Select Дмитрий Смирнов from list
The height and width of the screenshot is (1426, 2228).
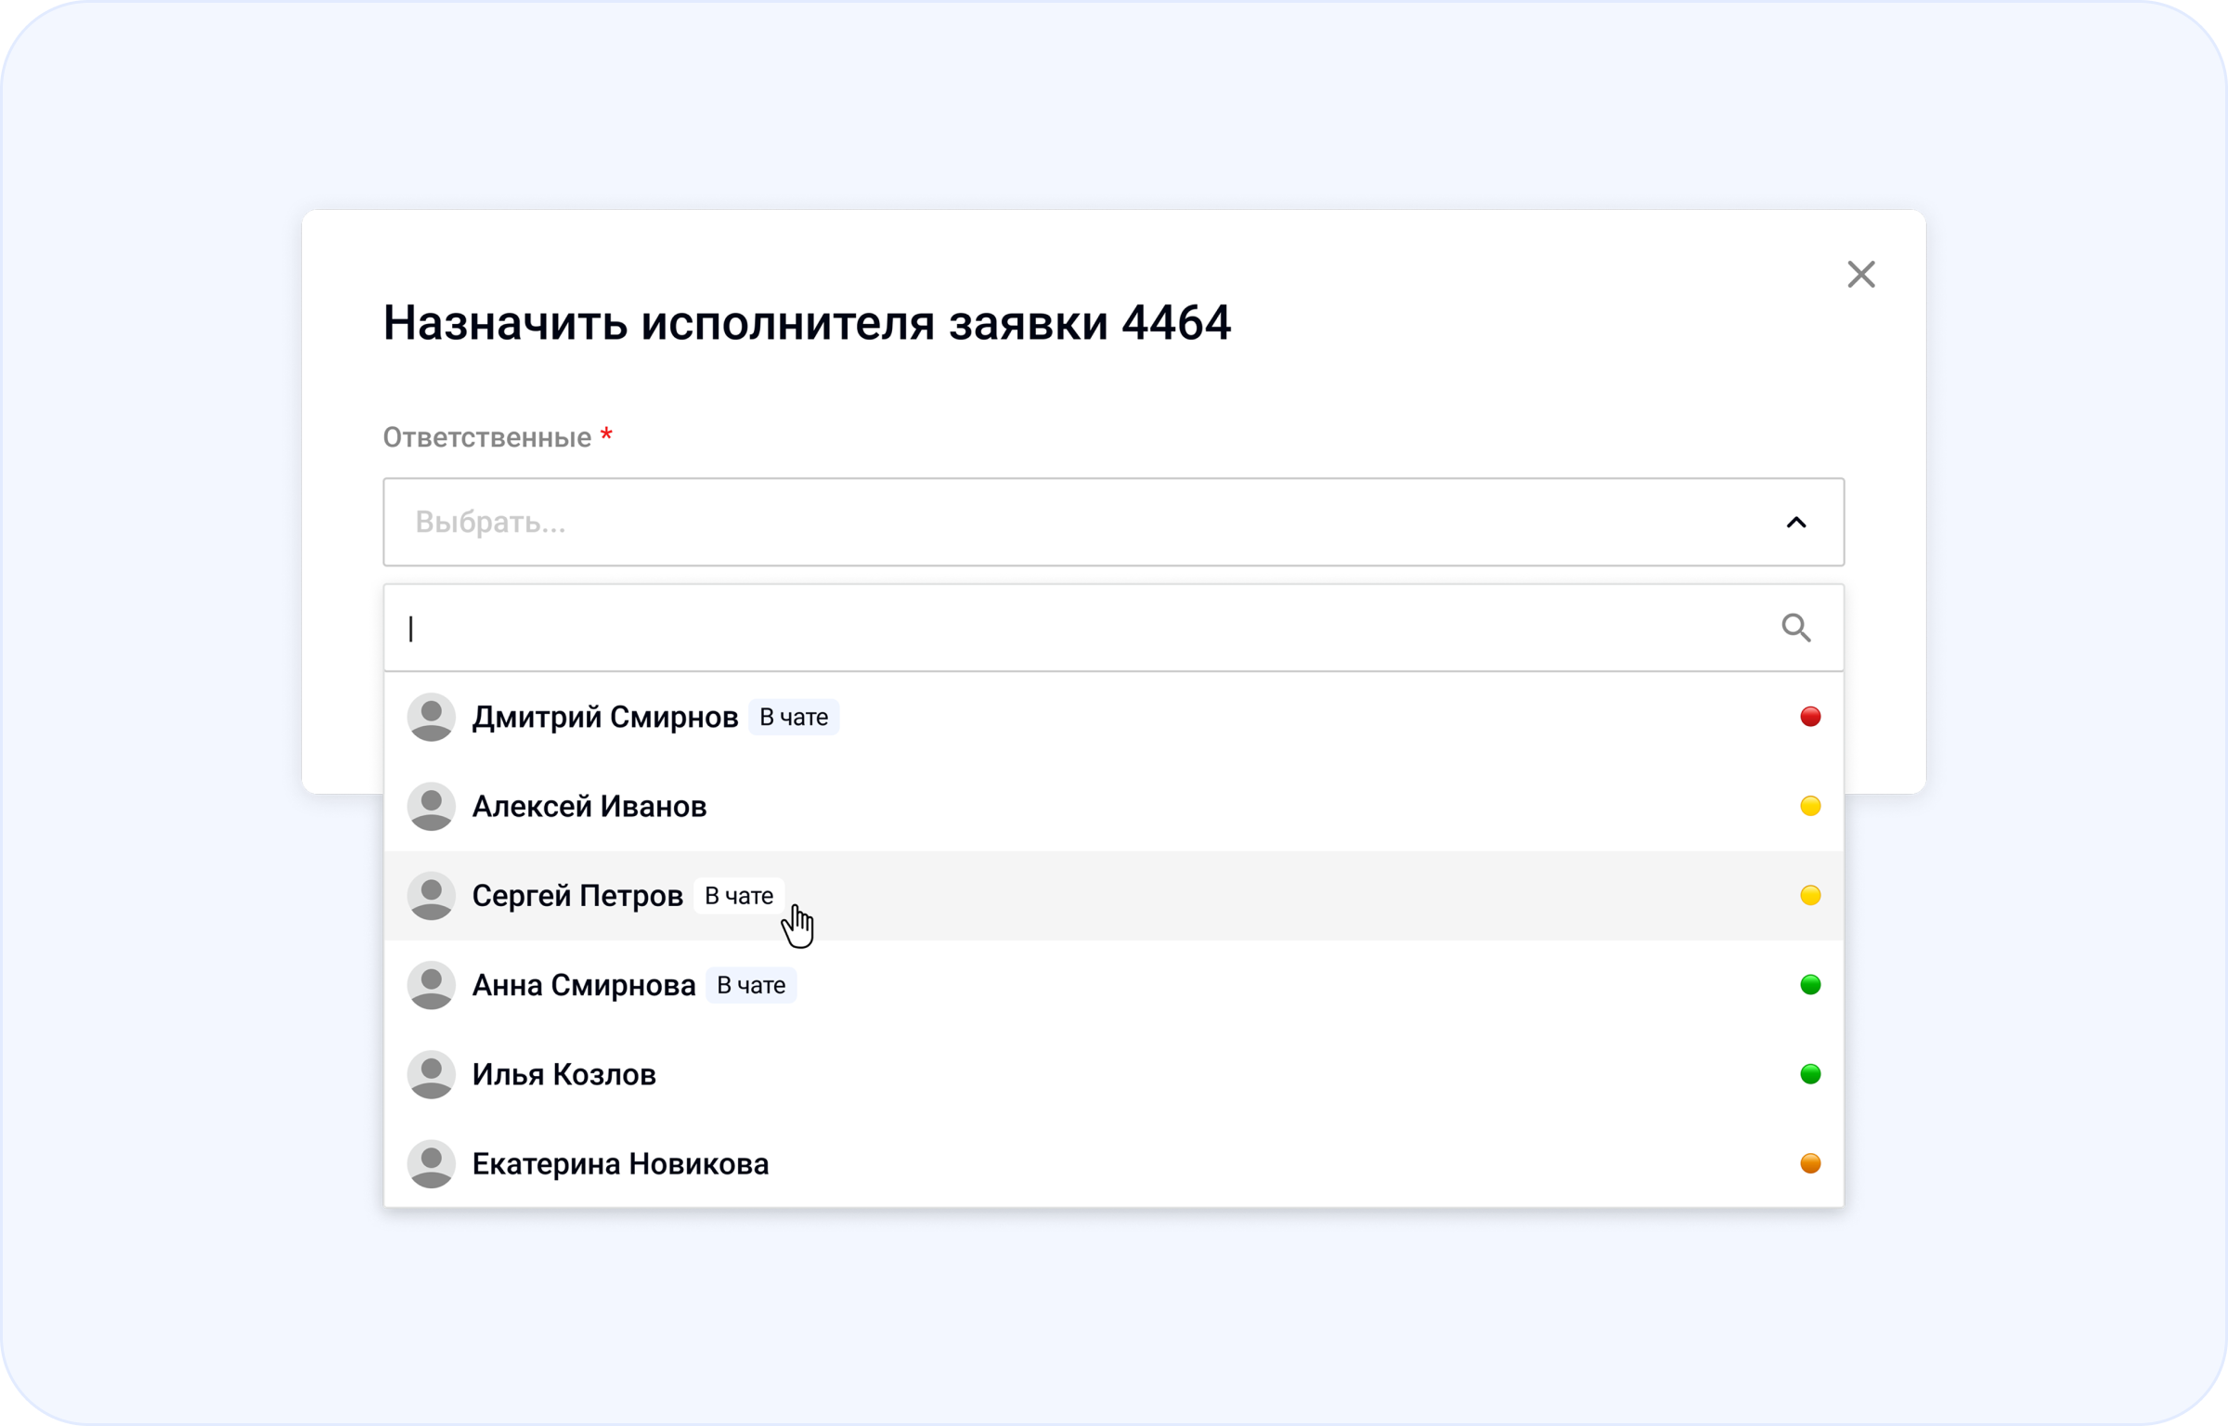[x=1113, y=717]
